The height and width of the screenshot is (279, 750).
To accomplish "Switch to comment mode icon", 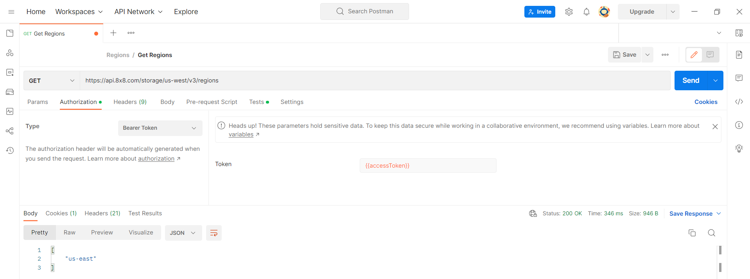I will pos(710,55).
